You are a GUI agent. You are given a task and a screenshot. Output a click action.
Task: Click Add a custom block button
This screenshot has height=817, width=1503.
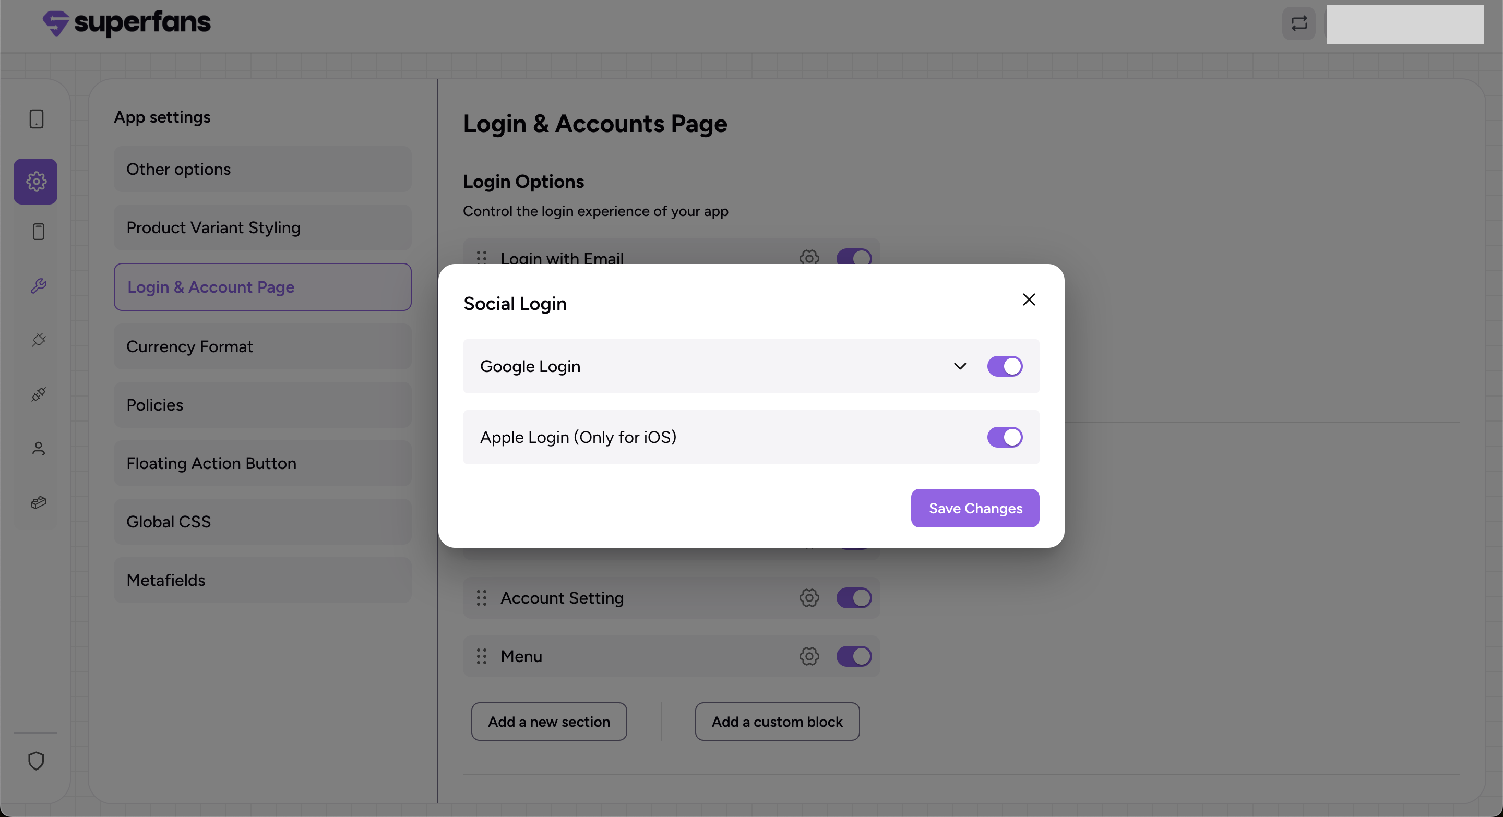tap(777, 722)
